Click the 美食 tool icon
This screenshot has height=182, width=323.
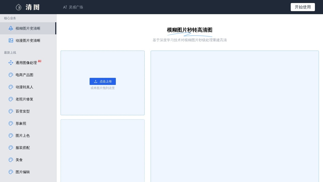point(11,160)
